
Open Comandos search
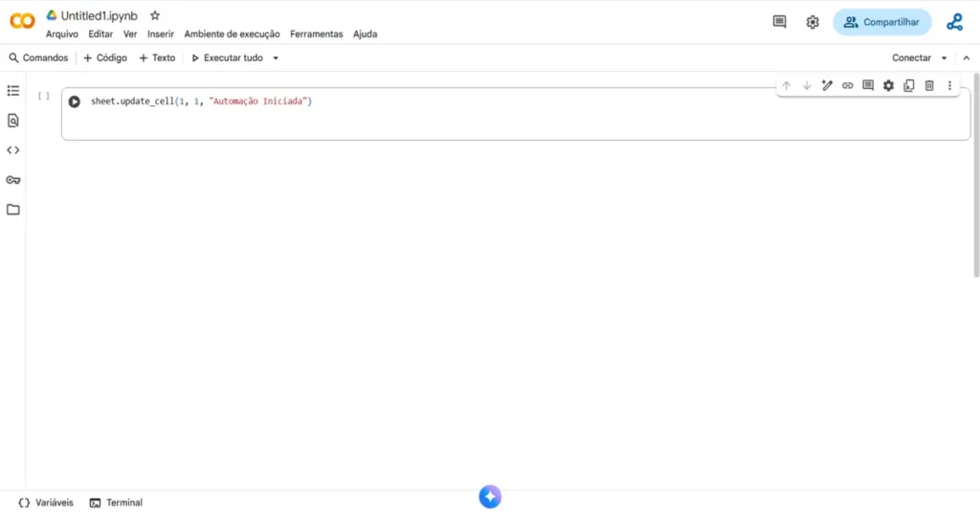tap(38, 57)
